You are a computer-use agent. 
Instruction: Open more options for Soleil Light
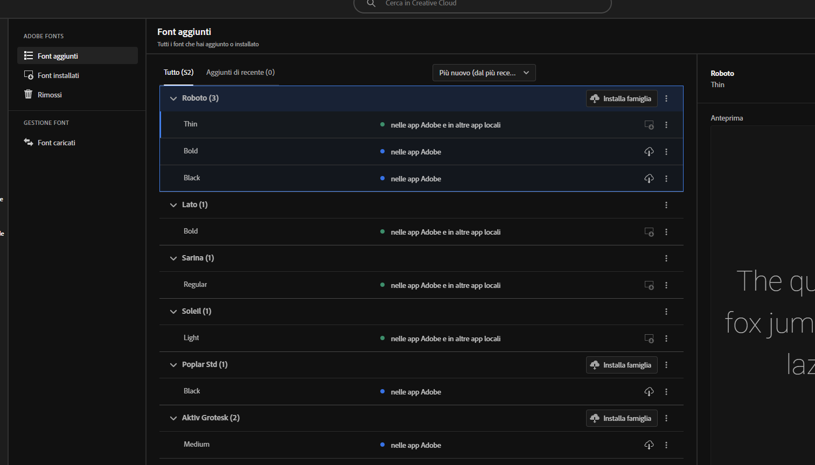click(666, 339)
